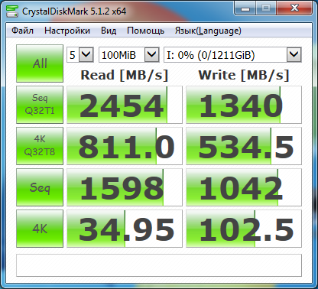318x289 pixels.
Task: Open the Вид menu
Action: (x=109, y=31)
